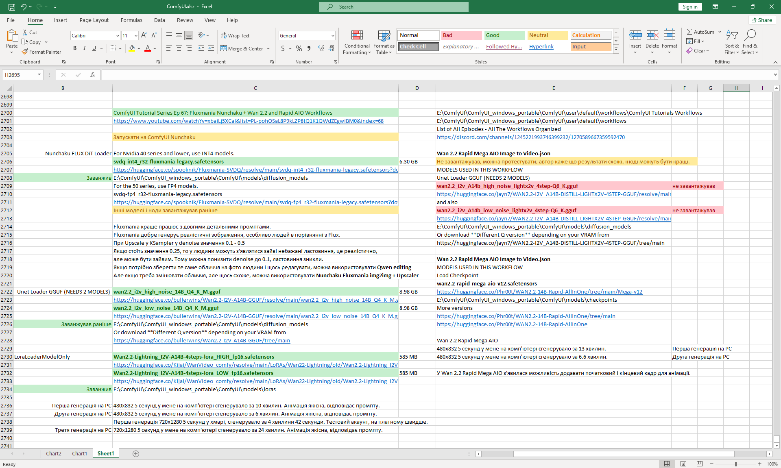Click the Insert Function fx icon
781x468 pixels.
coord(93,75)
